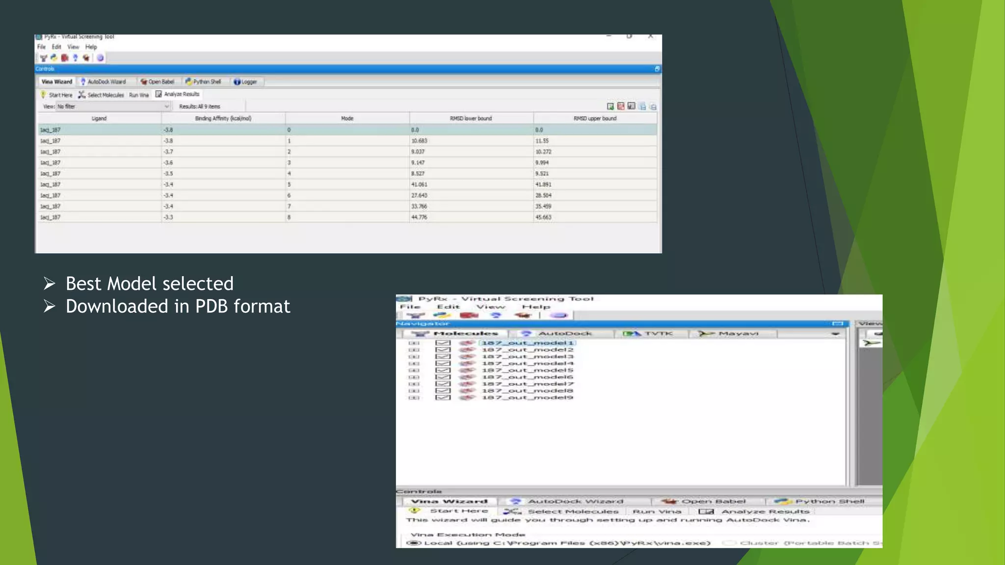Screen dimensions: 1005x565
Task: Expand the 187_out_model2 tree node
Action: [x=414, y=350]
